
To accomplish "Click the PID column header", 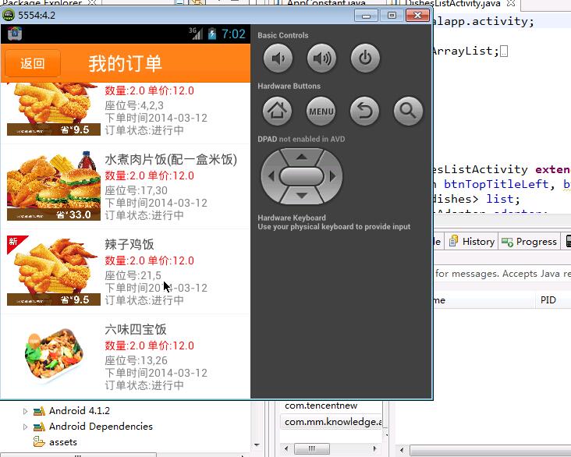I will [x=548, y=300].
